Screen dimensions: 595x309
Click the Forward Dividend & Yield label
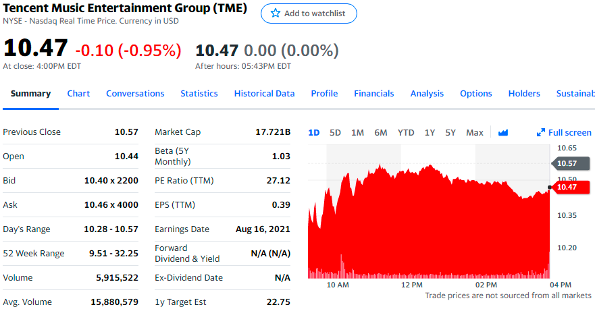pyautogui.click(x=187, y=253)
